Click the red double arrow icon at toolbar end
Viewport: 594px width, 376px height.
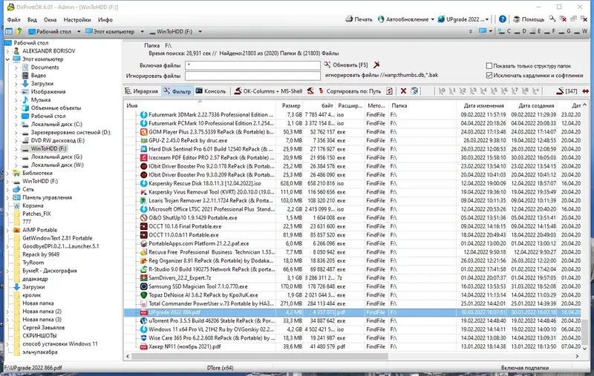(x=586, y=90)
